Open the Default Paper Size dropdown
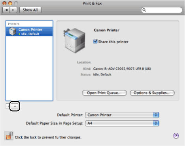This screenshot has height=146, width=185. pos(122,123)
